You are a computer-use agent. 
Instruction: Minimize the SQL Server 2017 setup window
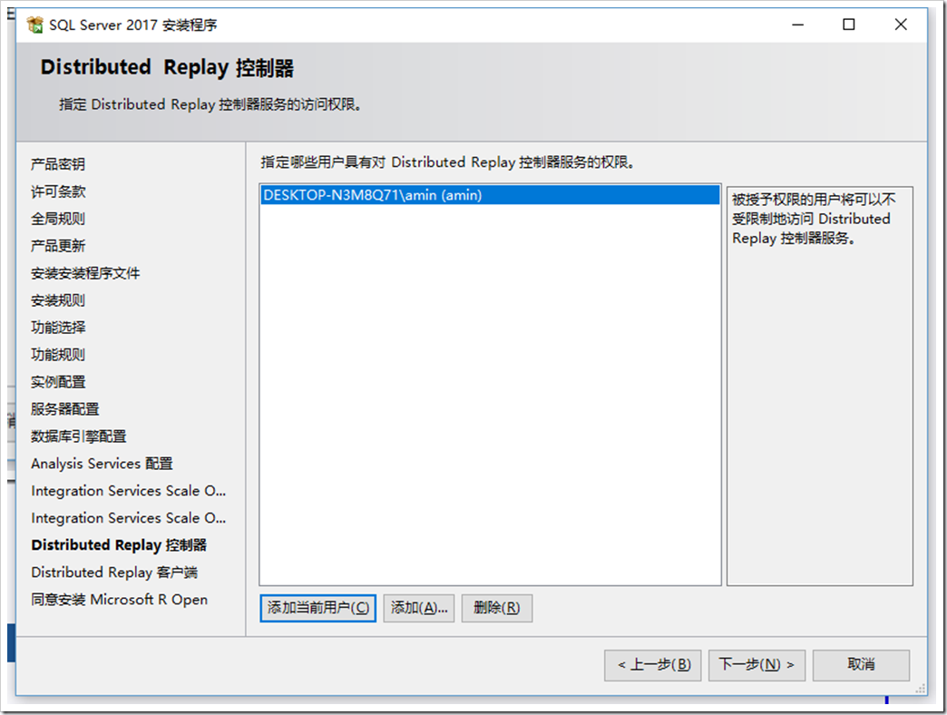[798, 24]
